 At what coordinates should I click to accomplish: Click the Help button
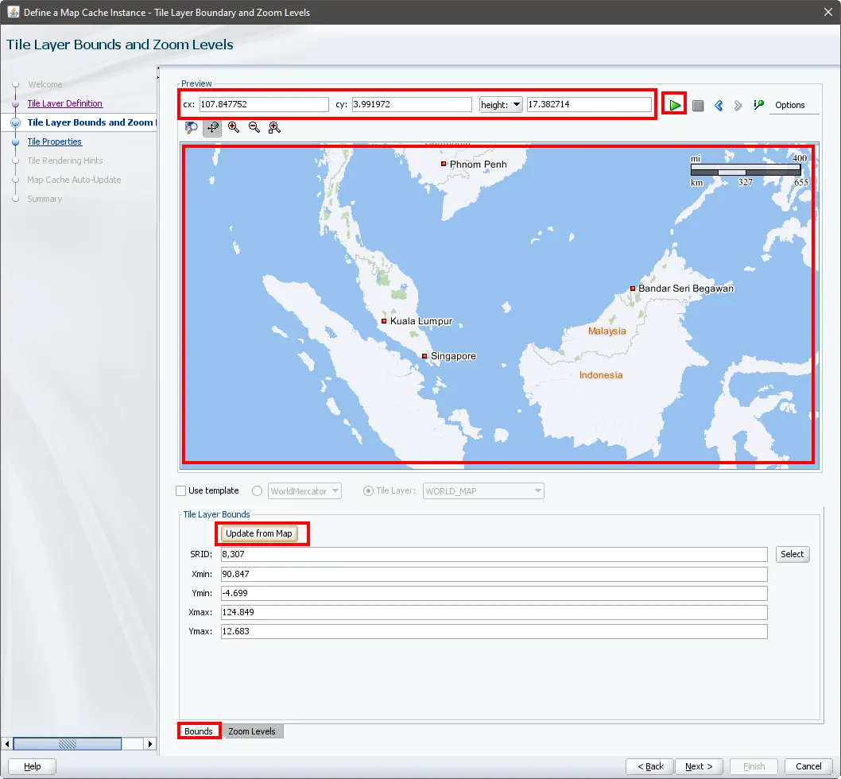(32, 766)
